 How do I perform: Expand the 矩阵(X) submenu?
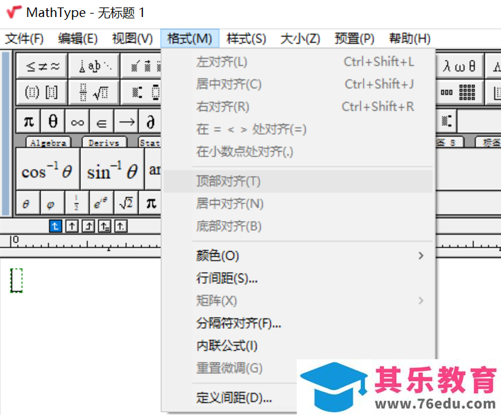[298, 301]
